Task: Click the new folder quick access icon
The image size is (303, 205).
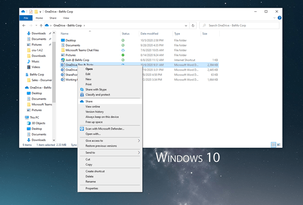Action: pyautogui.click(x=36, y=12)
